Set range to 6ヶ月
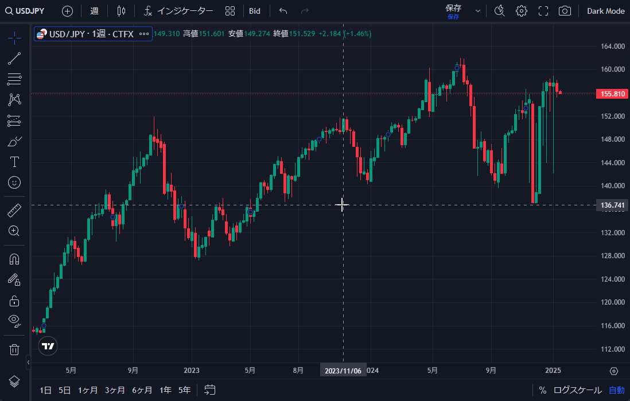 142,390
